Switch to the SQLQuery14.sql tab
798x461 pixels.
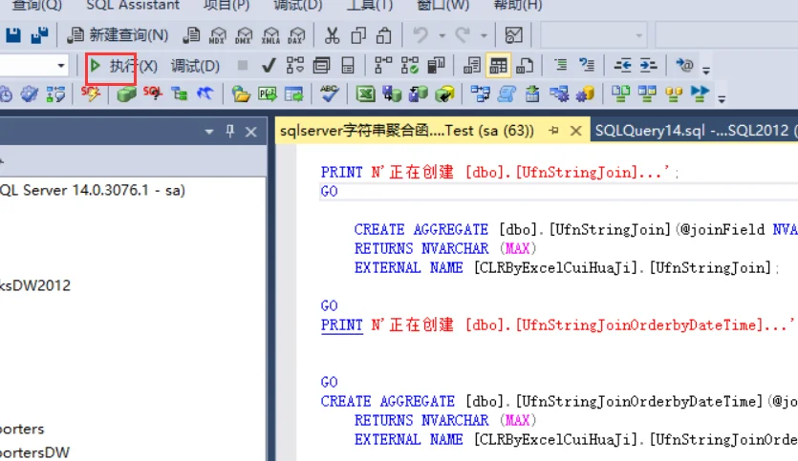pyautogui.click(x=695, y=131)
